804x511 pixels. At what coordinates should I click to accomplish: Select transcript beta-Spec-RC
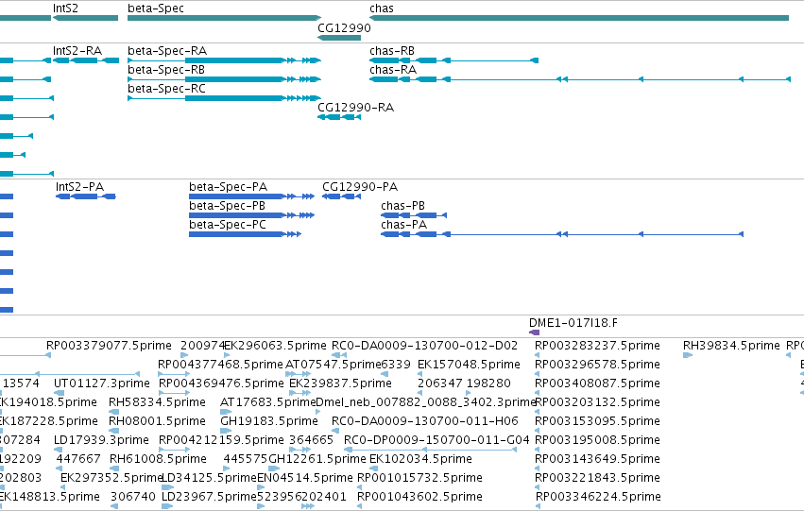point(225,98)
